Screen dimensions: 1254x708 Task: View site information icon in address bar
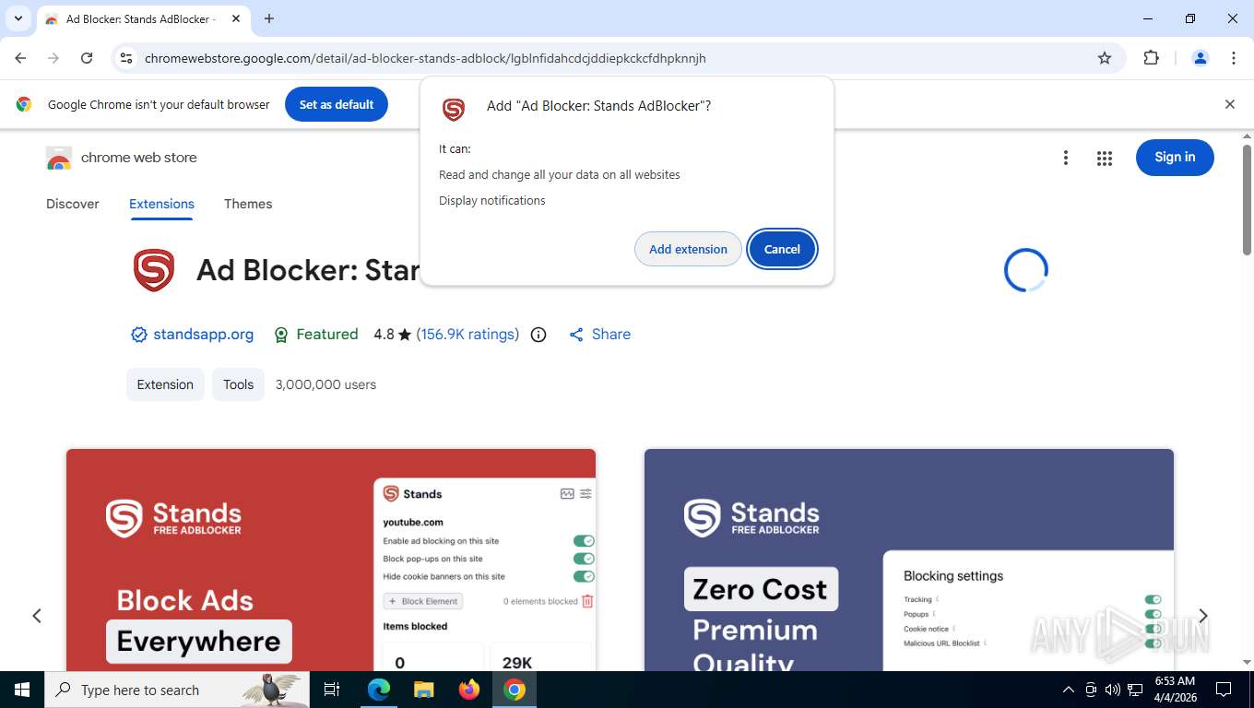click(x=126, y=58)
